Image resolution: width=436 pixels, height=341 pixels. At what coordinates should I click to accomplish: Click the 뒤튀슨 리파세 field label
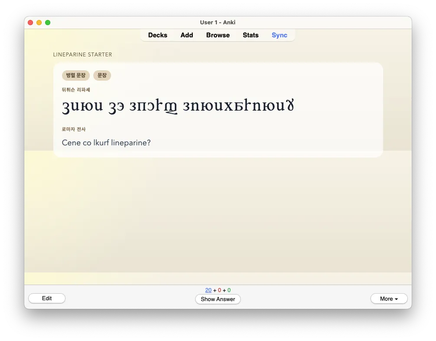(75, 90)
